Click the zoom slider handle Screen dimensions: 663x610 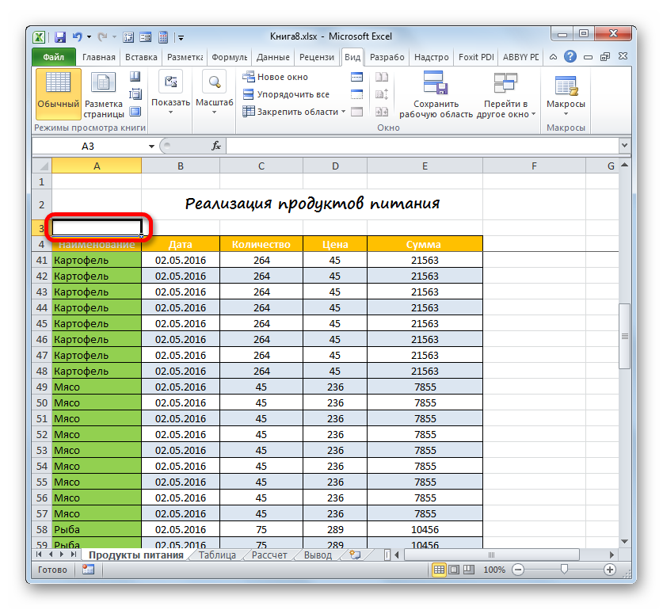tap(564, 570)
